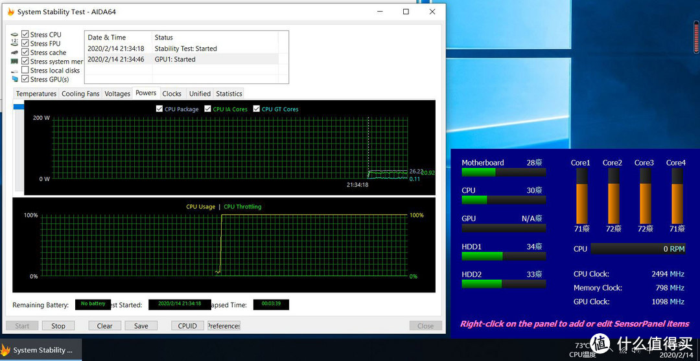The image size is (700, 361).
Task: Click the CPU Throttling legend label
Action: pyautogui.click(x=242, y=207)
